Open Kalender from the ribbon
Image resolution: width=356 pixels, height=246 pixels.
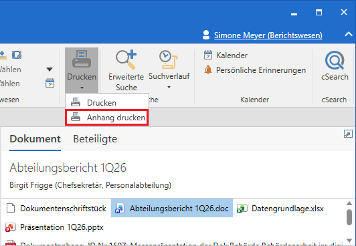click(x=226, y=55)
